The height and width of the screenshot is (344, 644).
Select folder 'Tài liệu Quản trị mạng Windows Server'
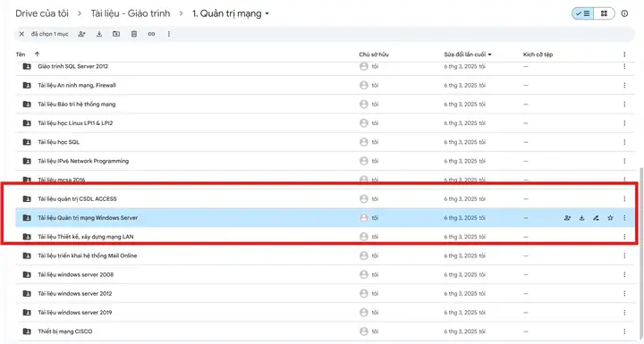coord(325,218)
